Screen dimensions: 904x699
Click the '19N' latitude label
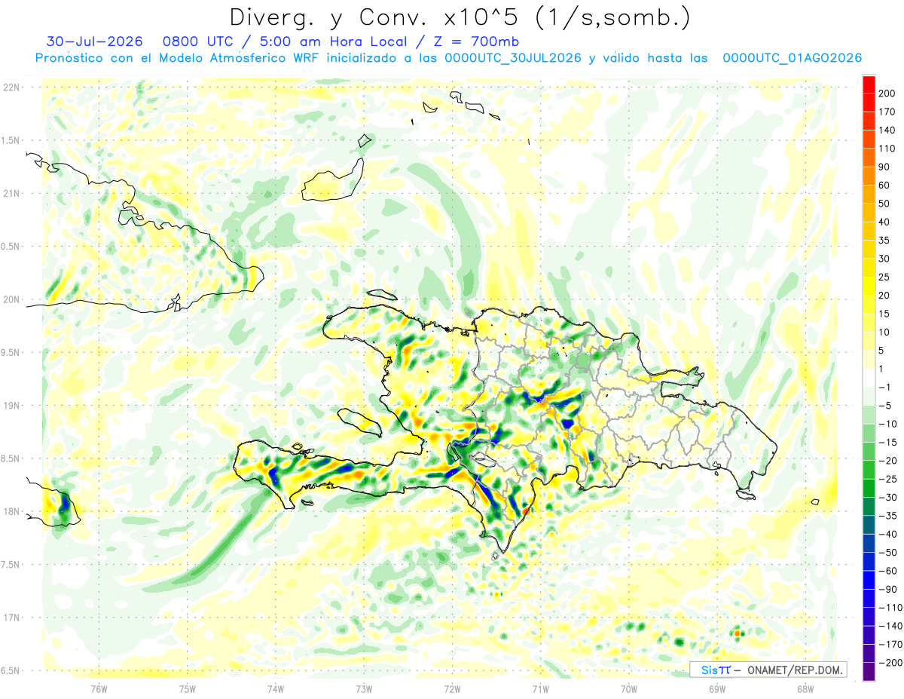(12, 406)
